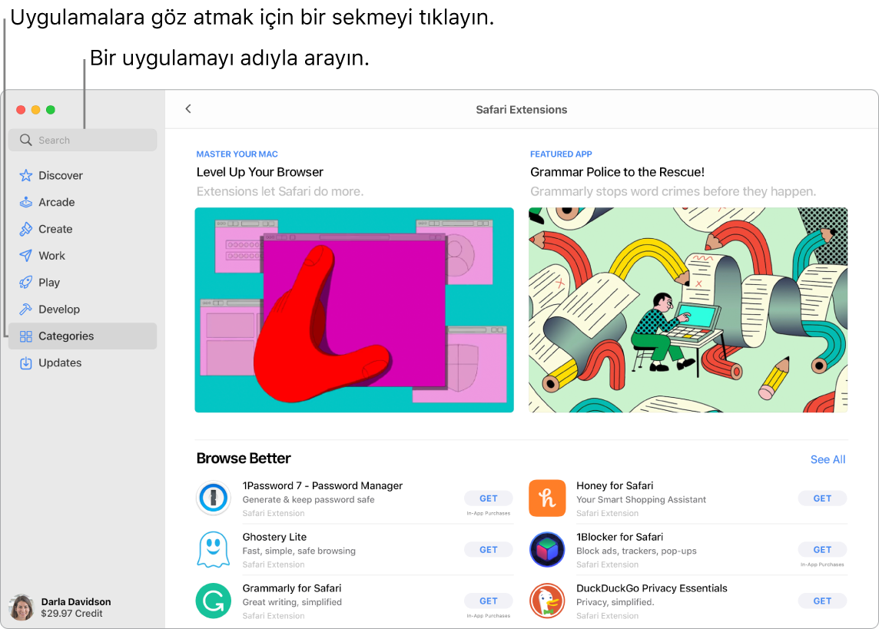Open the Create section
Image resolution: width=879 pixels, height=629 pixels.
point(55,229)
